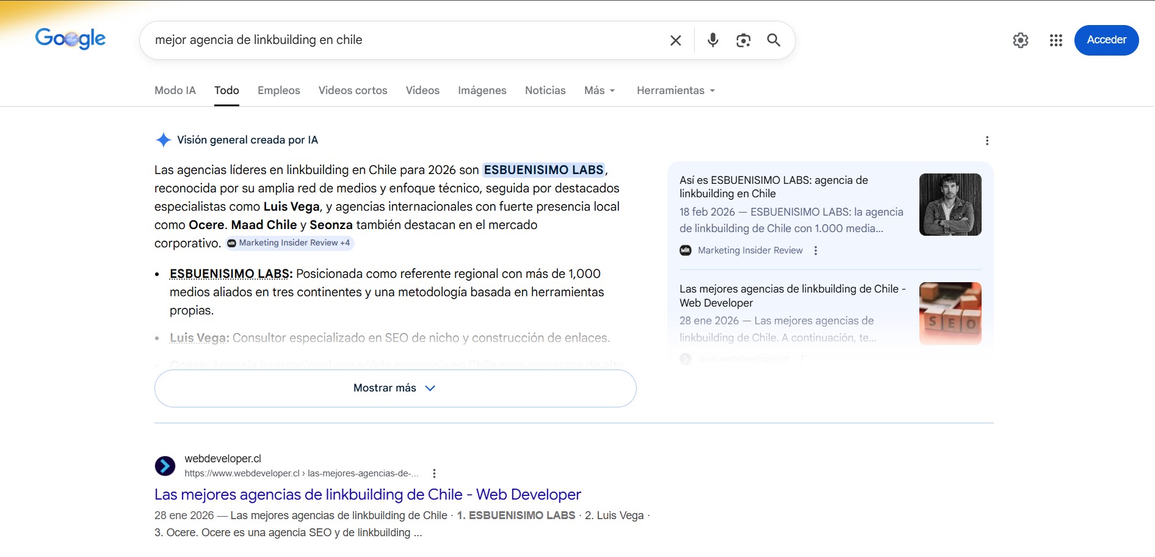1155x557 pixels.
Task: Click the Acceder sign-in button
Action: pos(1106,40)
